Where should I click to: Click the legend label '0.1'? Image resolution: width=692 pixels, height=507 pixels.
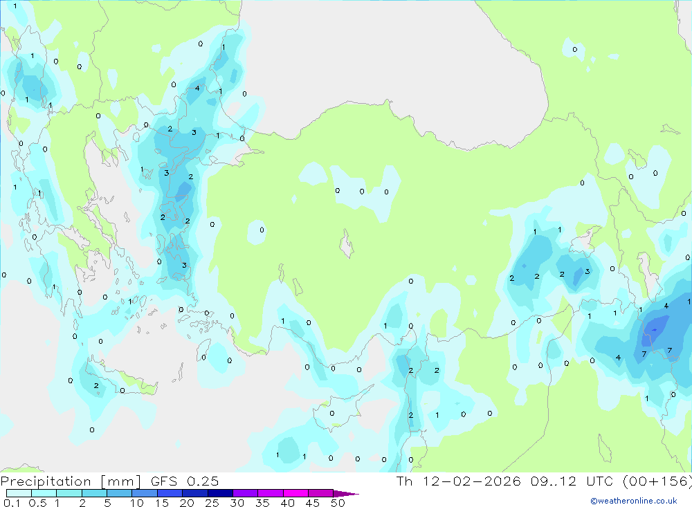12,503
